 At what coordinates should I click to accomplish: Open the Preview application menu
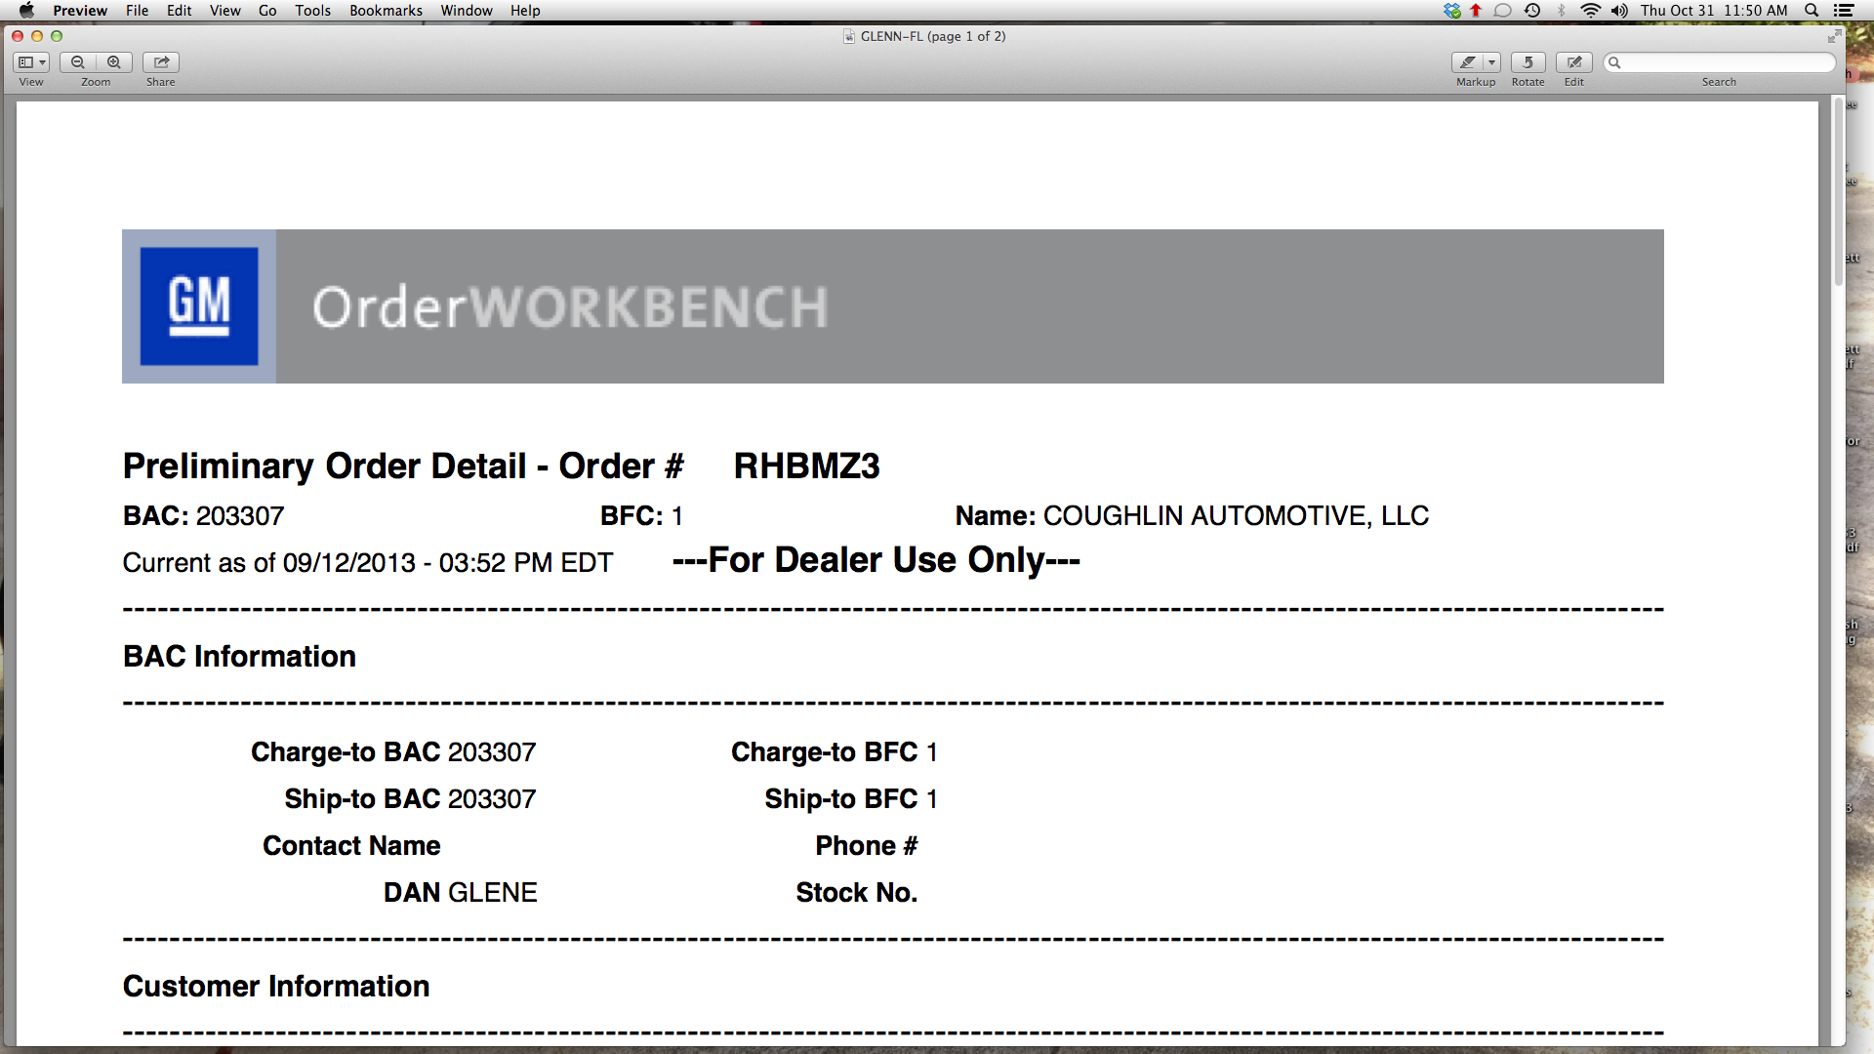80,11
